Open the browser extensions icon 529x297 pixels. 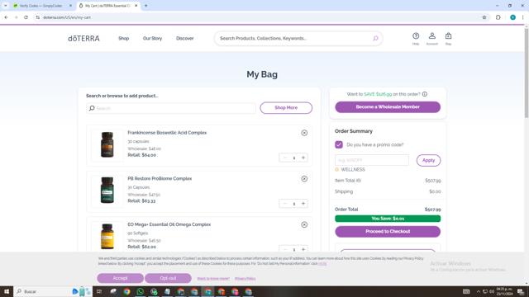(498, 17)
